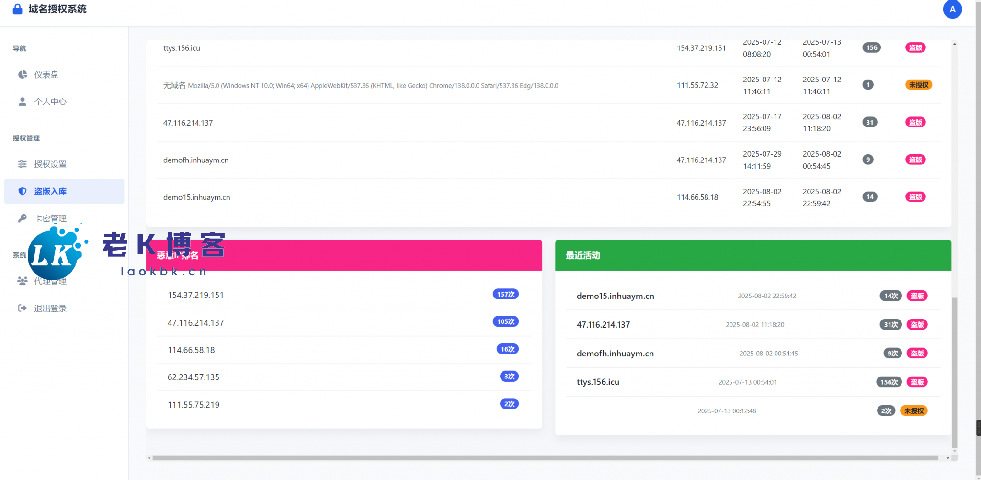Click the logout arrow icon
The image size is (981, 480).
[23, 308]
